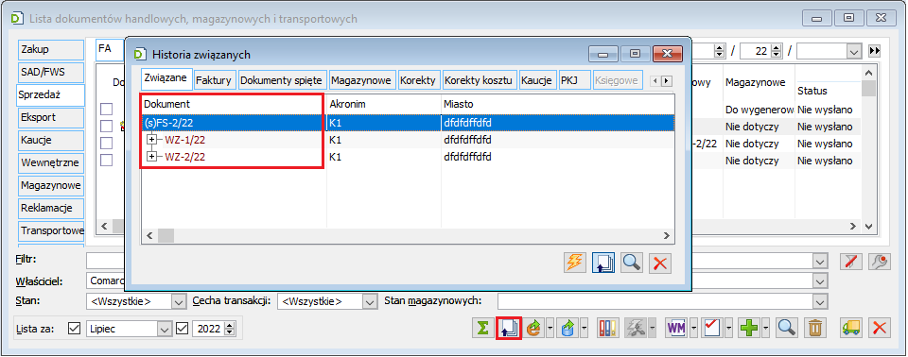Toggle the month checkbox next to Lipiec
The height and width of the screenshot is (357, 908).
(74, 329)
